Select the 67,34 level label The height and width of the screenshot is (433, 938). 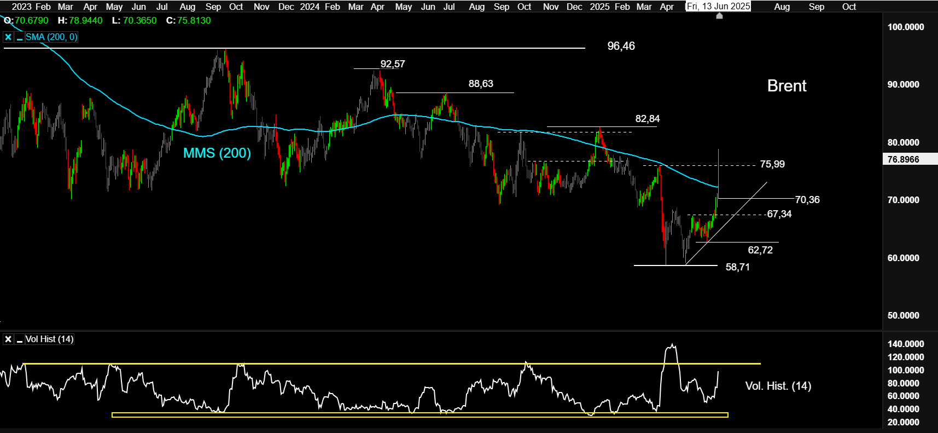tap(779, 214)
